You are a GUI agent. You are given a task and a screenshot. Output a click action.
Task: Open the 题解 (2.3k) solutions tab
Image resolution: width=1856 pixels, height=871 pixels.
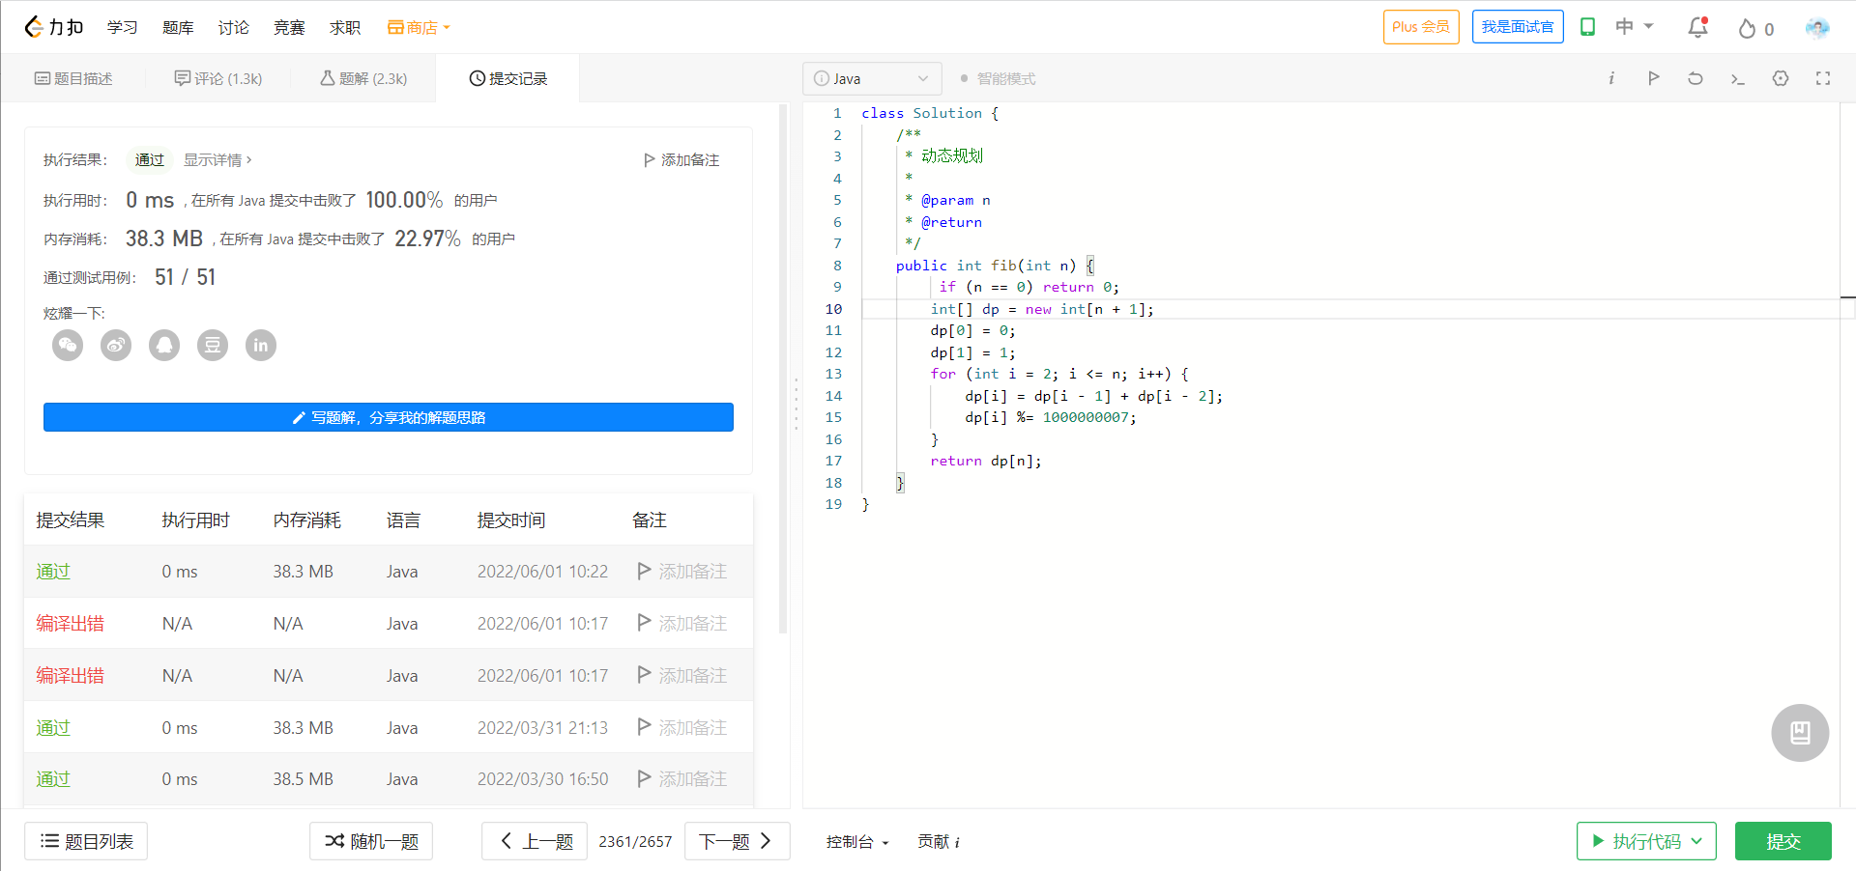[363, 79]
